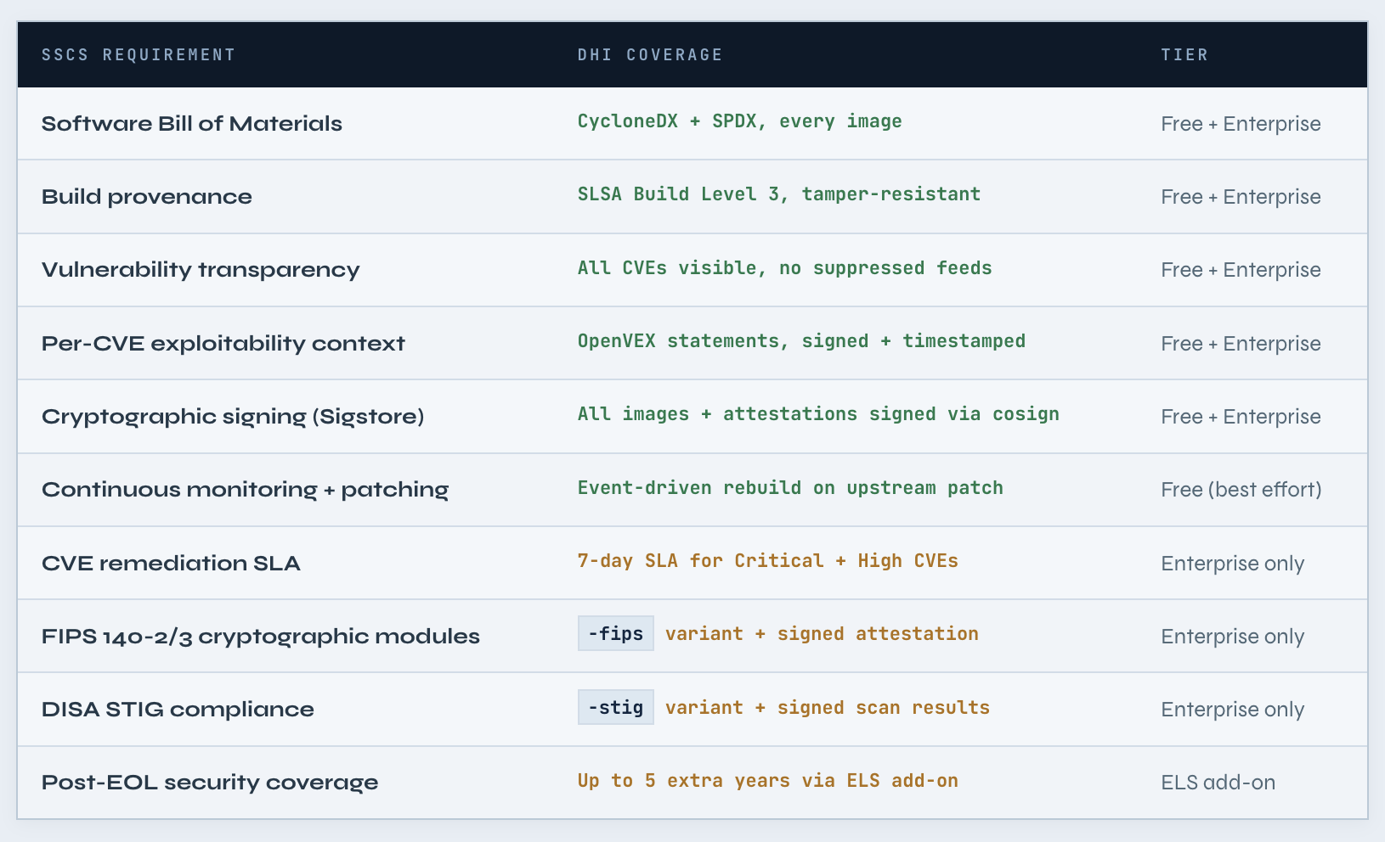Click the OpenVEX statements coverage text
The width and height of the screenshot is (1385, 842).
tap(801, 341)
